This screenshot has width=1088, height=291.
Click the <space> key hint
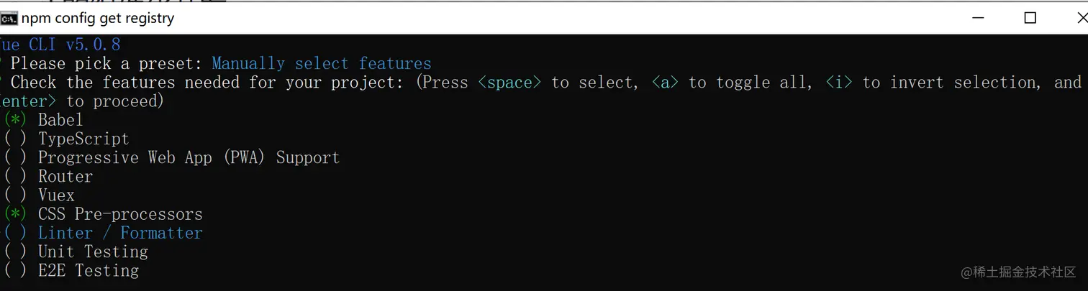(509, 83)
